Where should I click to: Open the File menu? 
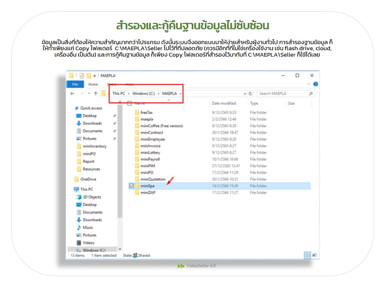[x=75, y=84]
